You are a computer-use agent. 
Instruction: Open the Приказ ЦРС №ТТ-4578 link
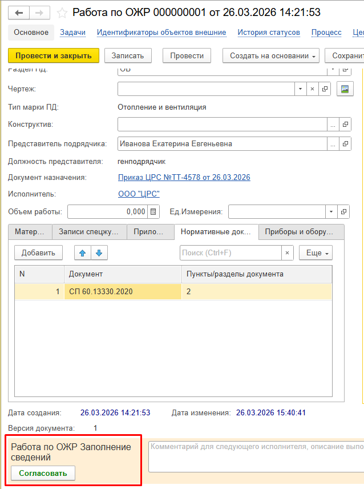pos(184,178)
